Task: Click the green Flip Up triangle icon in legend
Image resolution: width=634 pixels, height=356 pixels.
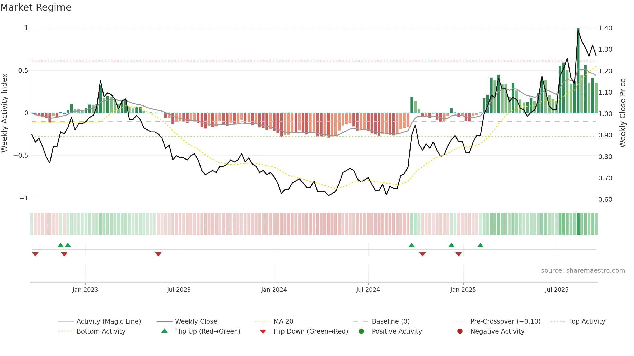Action: tap(165, 331)
